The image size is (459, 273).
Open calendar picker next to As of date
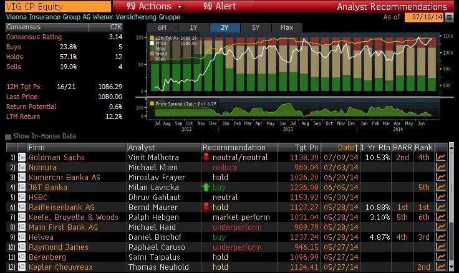[450, 17]
